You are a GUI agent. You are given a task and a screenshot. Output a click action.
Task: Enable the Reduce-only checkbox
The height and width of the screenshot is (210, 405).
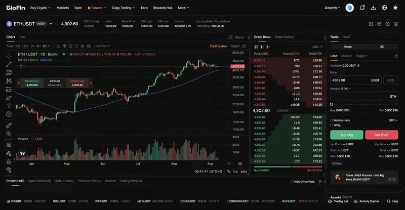click(x=332, y=120)
